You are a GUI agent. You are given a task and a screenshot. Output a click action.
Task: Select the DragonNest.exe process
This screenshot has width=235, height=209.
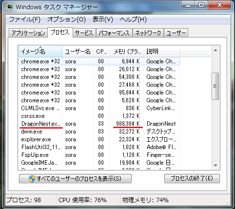(x=99, y=124)
